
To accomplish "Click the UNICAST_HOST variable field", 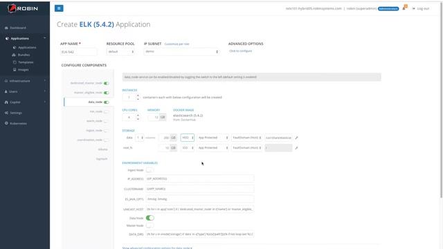I will pos(200,209).
